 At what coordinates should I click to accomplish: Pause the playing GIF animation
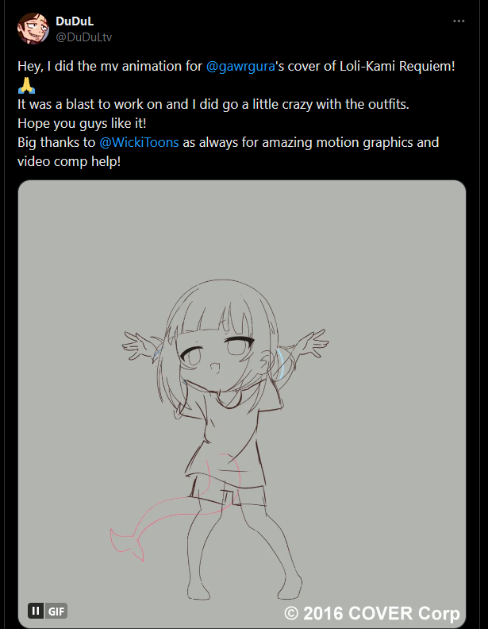(36, 611)
